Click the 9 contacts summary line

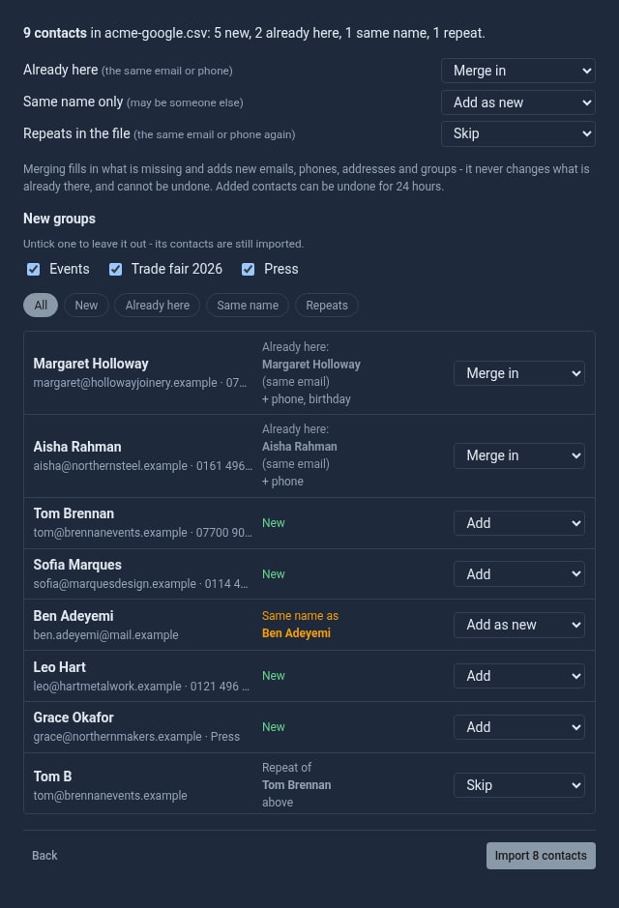[x=254, y=33]
